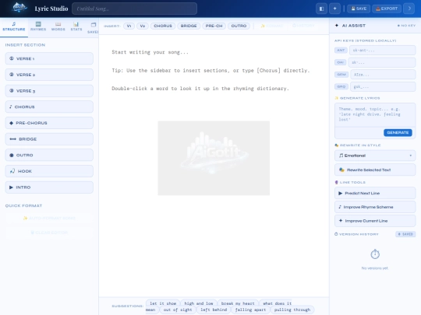The width and height of the screenshot is (421, 315).
Task: Focus the Untitled Song title field
Action: (x=135, y=9)
